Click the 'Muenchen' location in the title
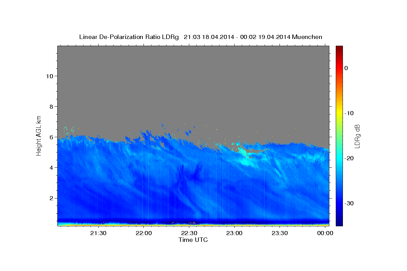The width and height of the screenshot is (407, 271). pyautogui.click(x=307, y=37)
